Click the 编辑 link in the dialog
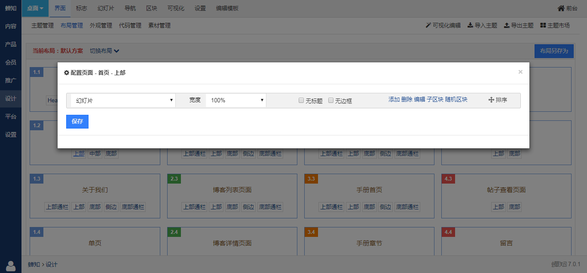This screenshot has width=587, height=273. tap(419, 99)
